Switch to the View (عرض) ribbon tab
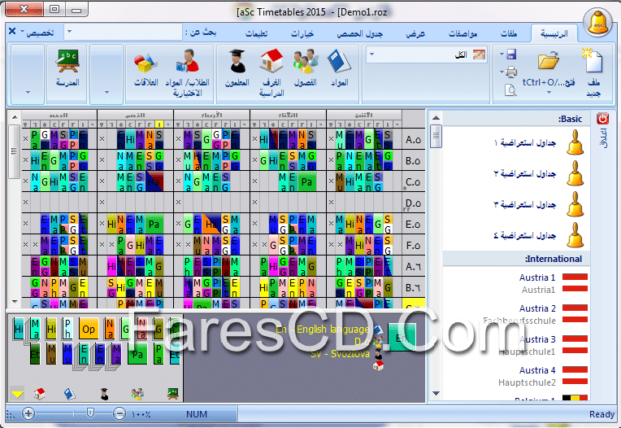Screen dimensions: 621x428 [415, 33]
